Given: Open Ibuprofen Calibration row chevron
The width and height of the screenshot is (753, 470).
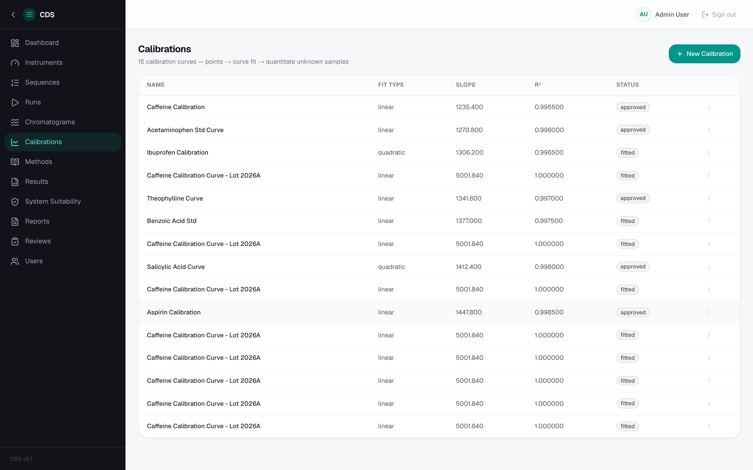Looking at the screenshot, I should pyautogui.click(x=709, y=153).
